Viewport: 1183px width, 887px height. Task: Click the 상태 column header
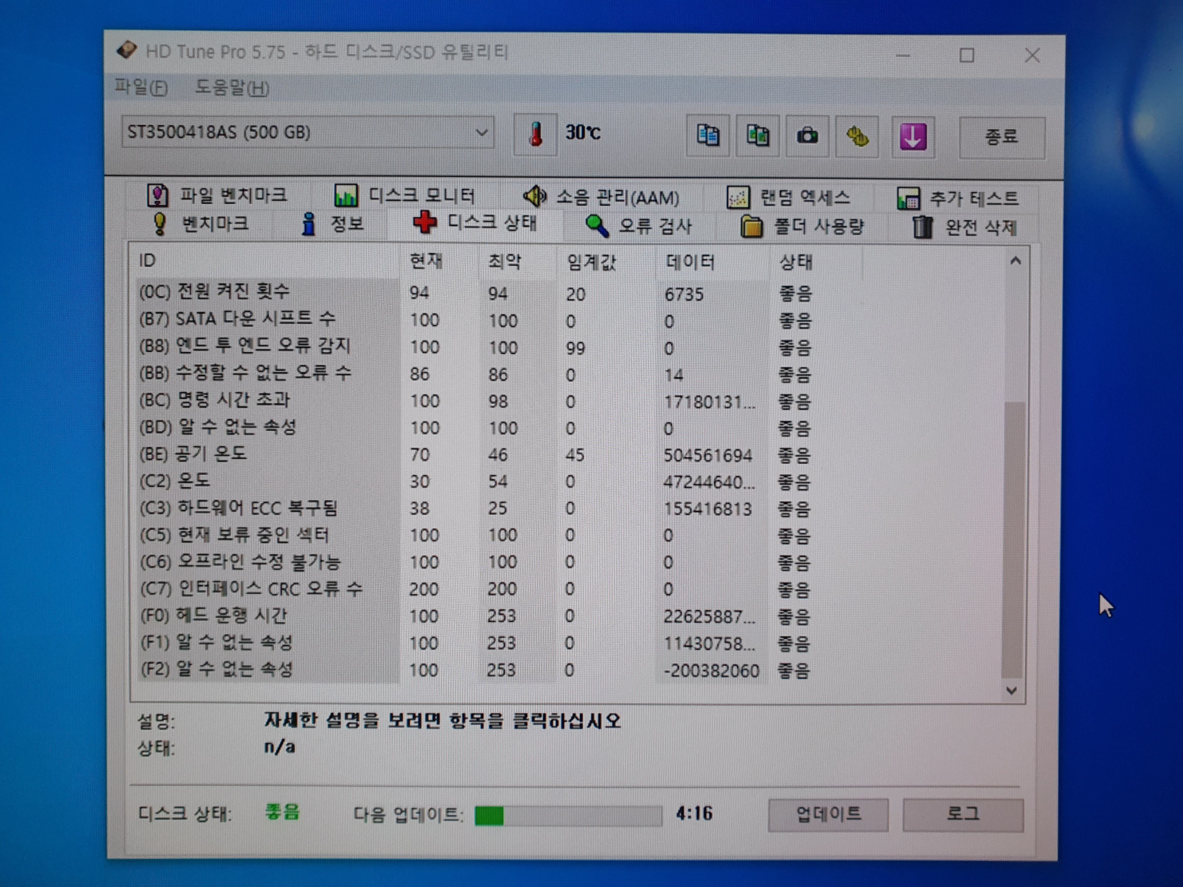(816, 263)
